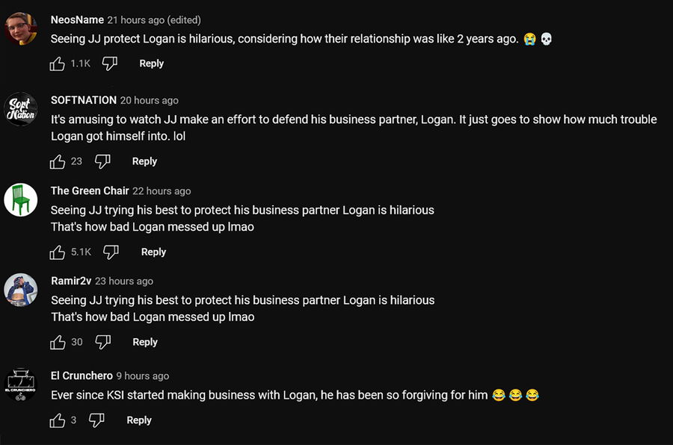Dislike El Crunchero's comment
The height and width of the screenshot is (445, 673).
pyautogui.click(x=96, y=421)
